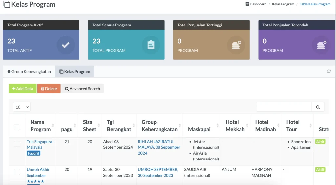Sort by the Nama Program column
Screen dimensions: 336x185
point(40,126)
